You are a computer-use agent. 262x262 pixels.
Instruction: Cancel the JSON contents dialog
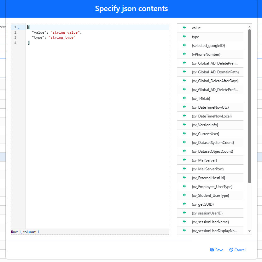click(x=237, y=250)
